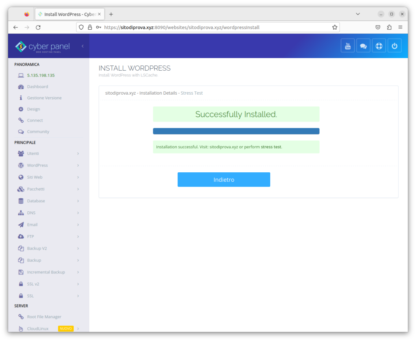Click the Connect link icon
This screenshot has height=341, width=416.
point(21,120)
